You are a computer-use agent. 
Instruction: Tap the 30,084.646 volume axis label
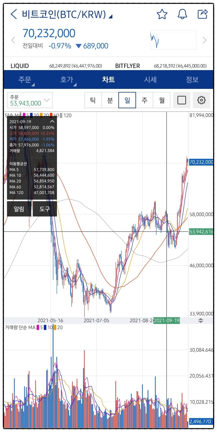point(201,350)
